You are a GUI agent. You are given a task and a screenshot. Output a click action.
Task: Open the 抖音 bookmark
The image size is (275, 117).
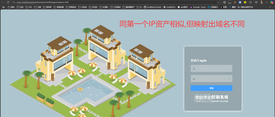coord(223,7)
